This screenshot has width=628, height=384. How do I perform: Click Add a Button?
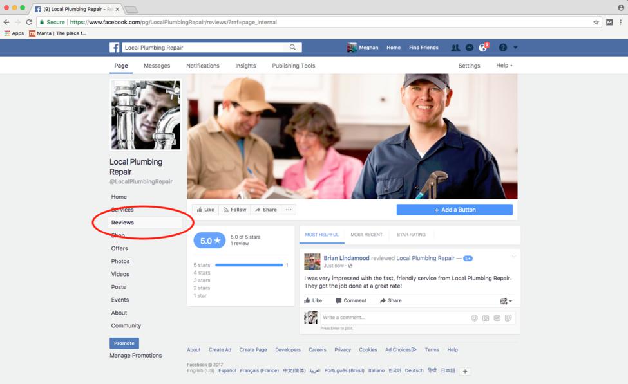(455, 210)
